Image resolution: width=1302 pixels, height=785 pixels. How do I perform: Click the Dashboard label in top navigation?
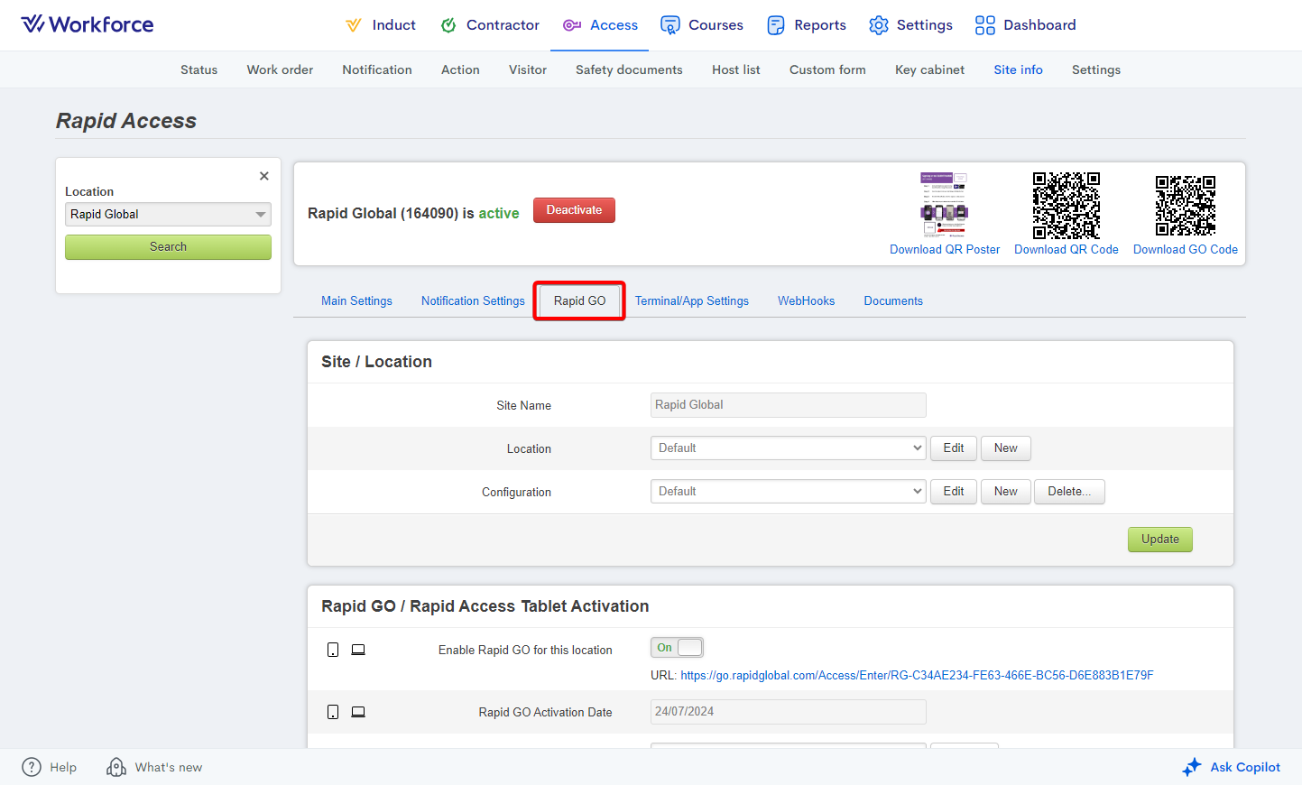(x=1039, y=25)
